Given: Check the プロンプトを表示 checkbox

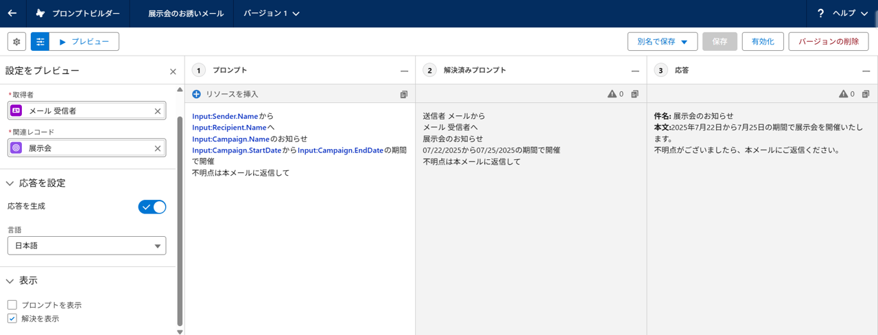Looking at the screenshot, I should point(12,305).
